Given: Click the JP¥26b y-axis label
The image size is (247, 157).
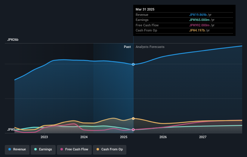Looking at the screenshot, I should point(13,40).
